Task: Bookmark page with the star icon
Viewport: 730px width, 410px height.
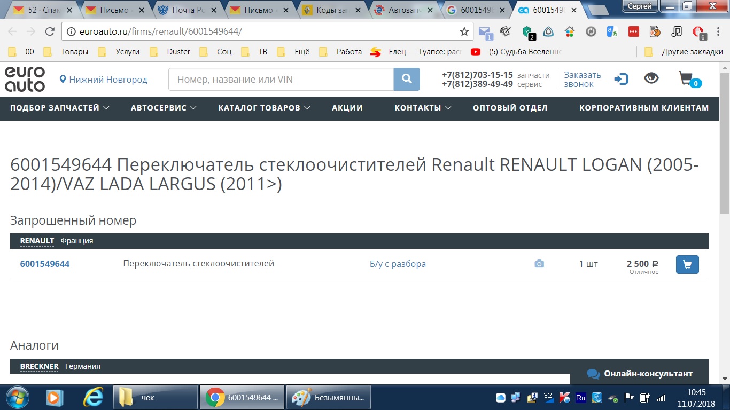Action: point(464,31)
